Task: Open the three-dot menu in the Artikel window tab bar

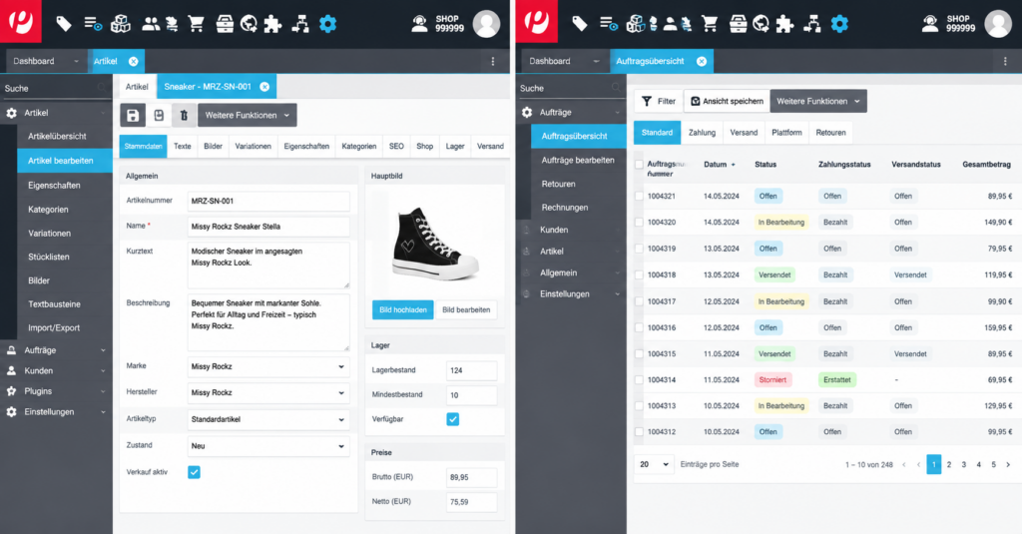Action: [493, 61]
